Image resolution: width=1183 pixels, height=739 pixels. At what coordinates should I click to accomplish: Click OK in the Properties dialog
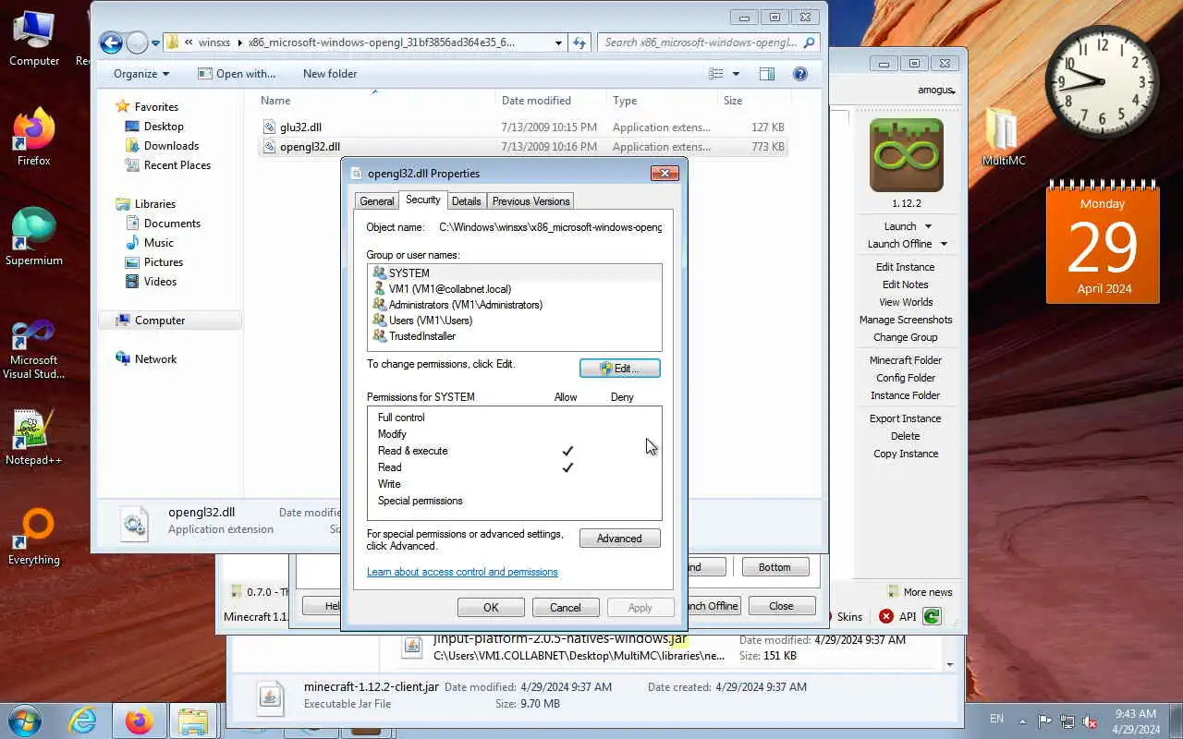pos(491,607)
